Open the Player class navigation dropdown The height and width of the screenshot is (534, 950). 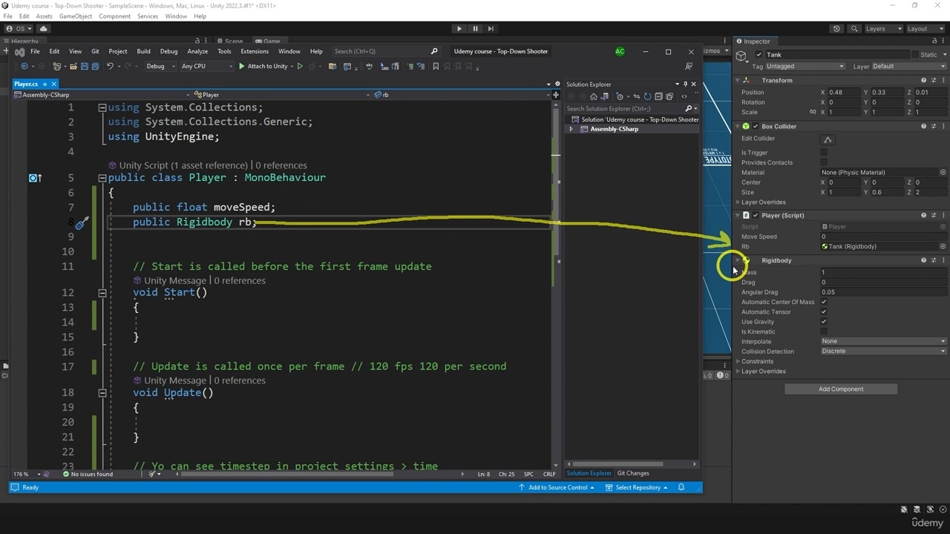[x=282, y=95]
